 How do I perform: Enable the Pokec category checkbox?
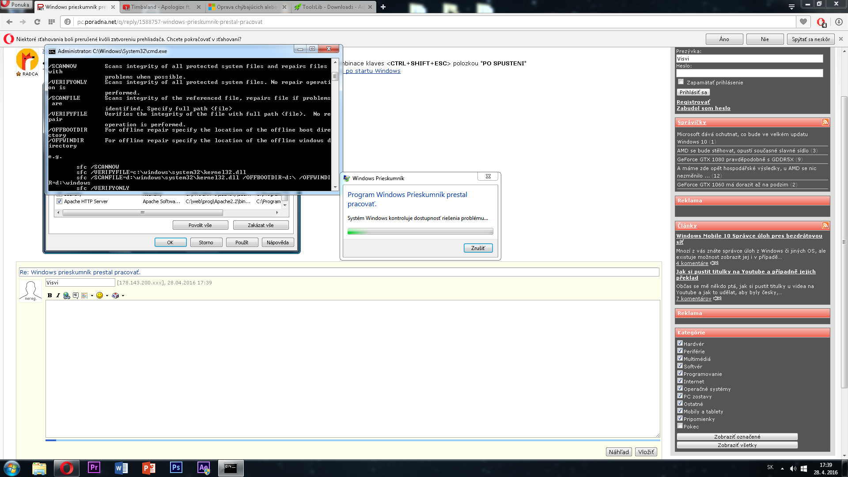tap(680, 426)
